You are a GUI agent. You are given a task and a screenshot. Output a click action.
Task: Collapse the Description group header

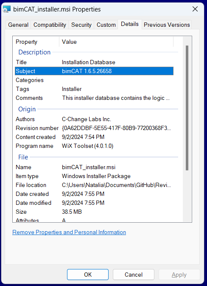tap(34, 52)
